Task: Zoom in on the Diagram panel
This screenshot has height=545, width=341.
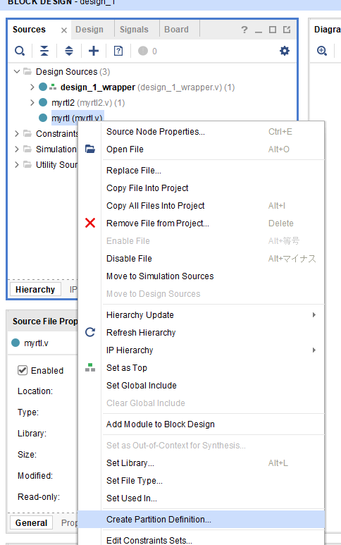Action: (322, 51)
